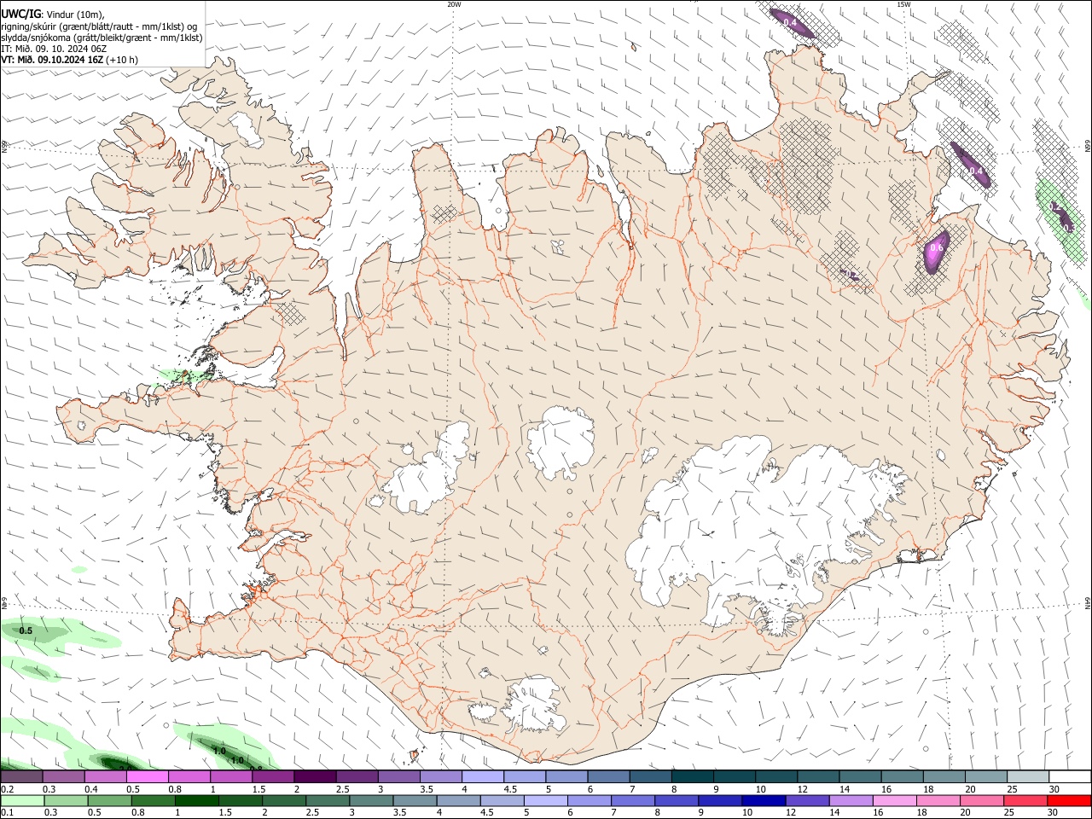Select the "rigning/skúrir" rain legend description line
Viewport: 1092px width, 819px height.
point(99,26)
